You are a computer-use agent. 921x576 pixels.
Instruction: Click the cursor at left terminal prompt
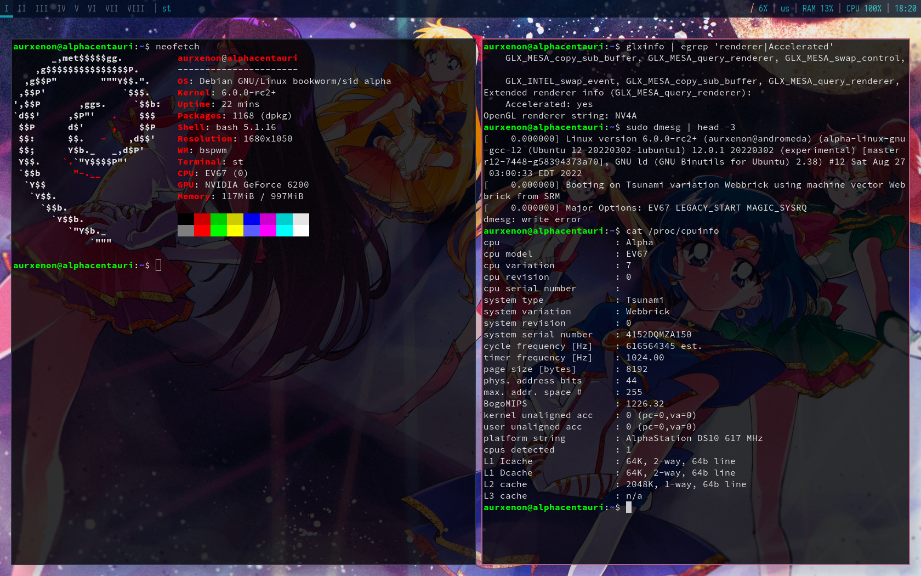(x=158, y=266)
